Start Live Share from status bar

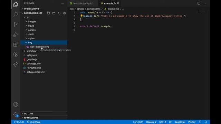tap(33, 122)
